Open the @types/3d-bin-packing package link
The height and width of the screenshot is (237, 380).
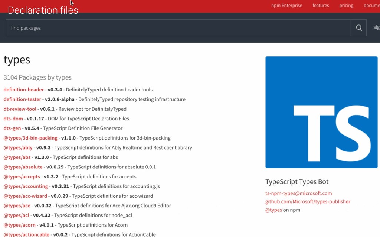[30, 138]
